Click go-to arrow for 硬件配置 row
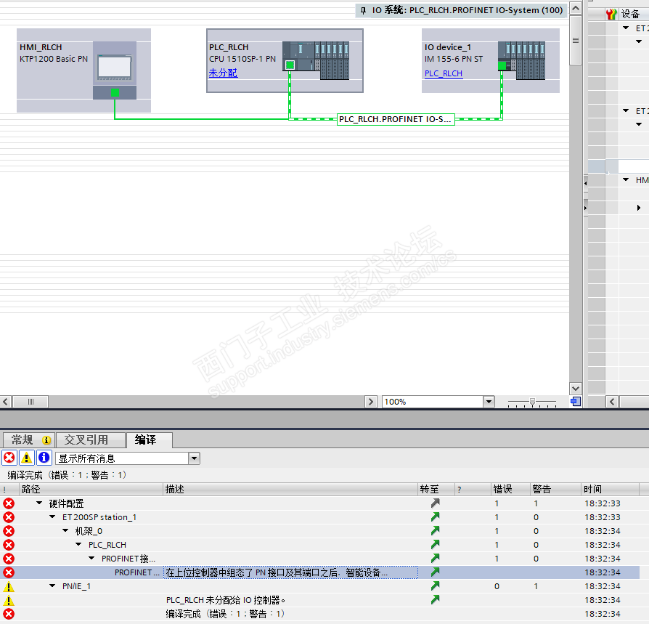 [x=435, y=503]
